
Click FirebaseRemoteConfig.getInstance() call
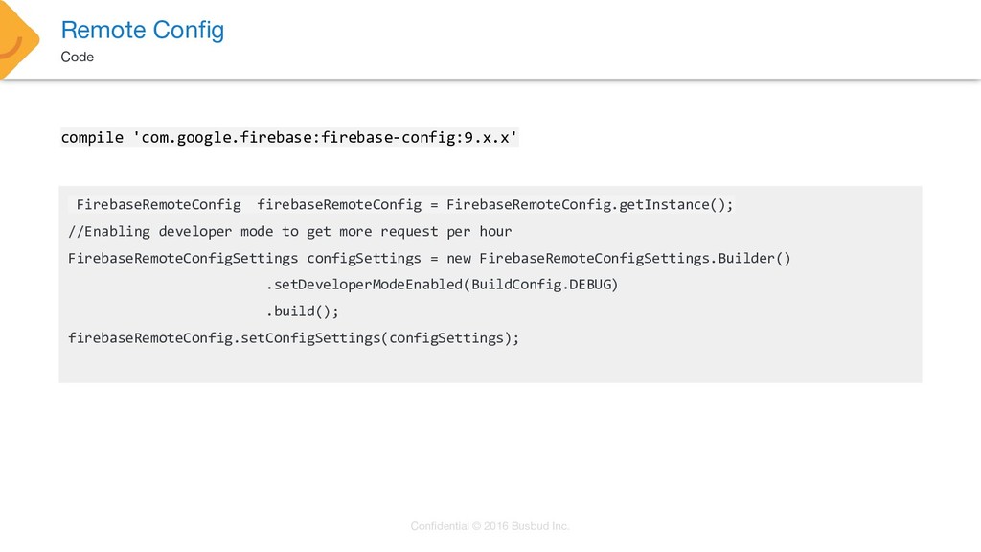point(589,205)
